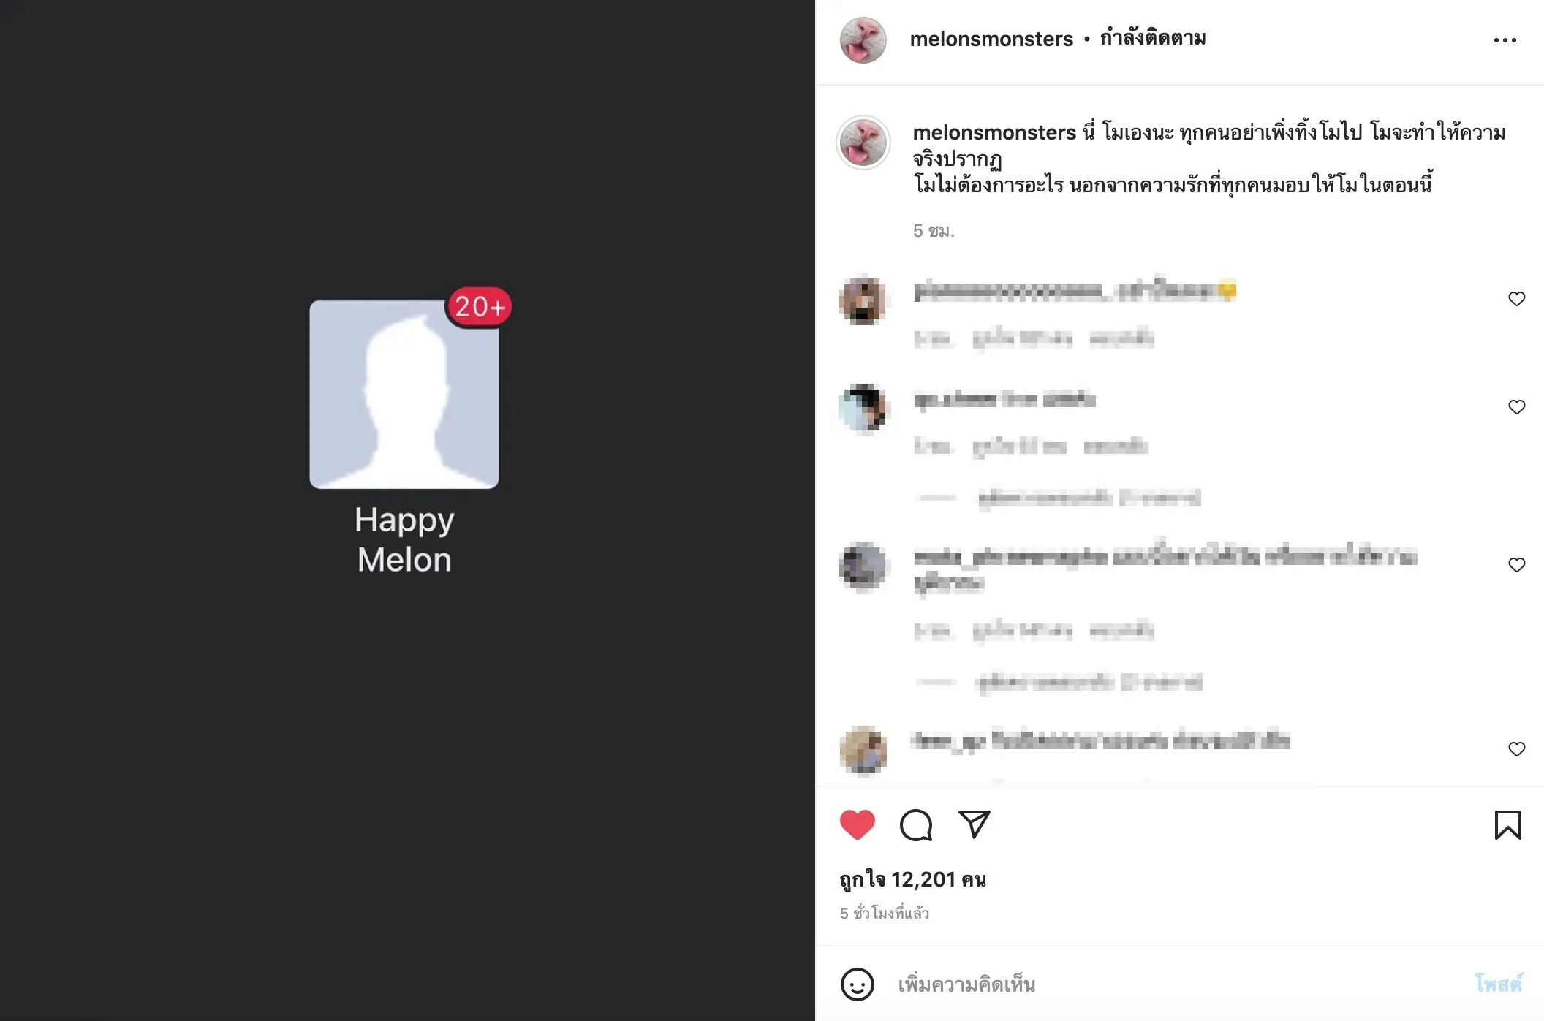The width and height of the screenshot is (1544, 1021).
Task: Unlike the post with the red heart
Action: click(858, 825)
